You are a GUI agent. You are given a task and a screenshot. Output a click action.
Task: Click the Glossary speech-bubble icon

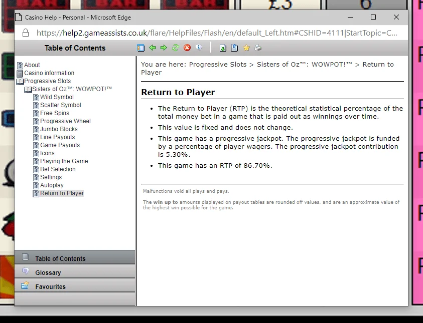pos(26,271)
